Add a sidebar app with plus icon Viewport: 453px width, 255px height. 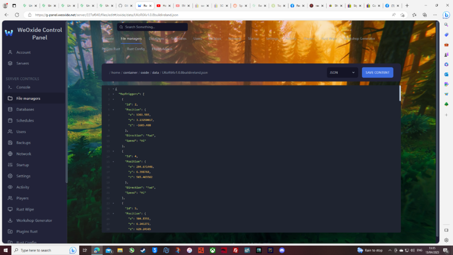(446, 115)
